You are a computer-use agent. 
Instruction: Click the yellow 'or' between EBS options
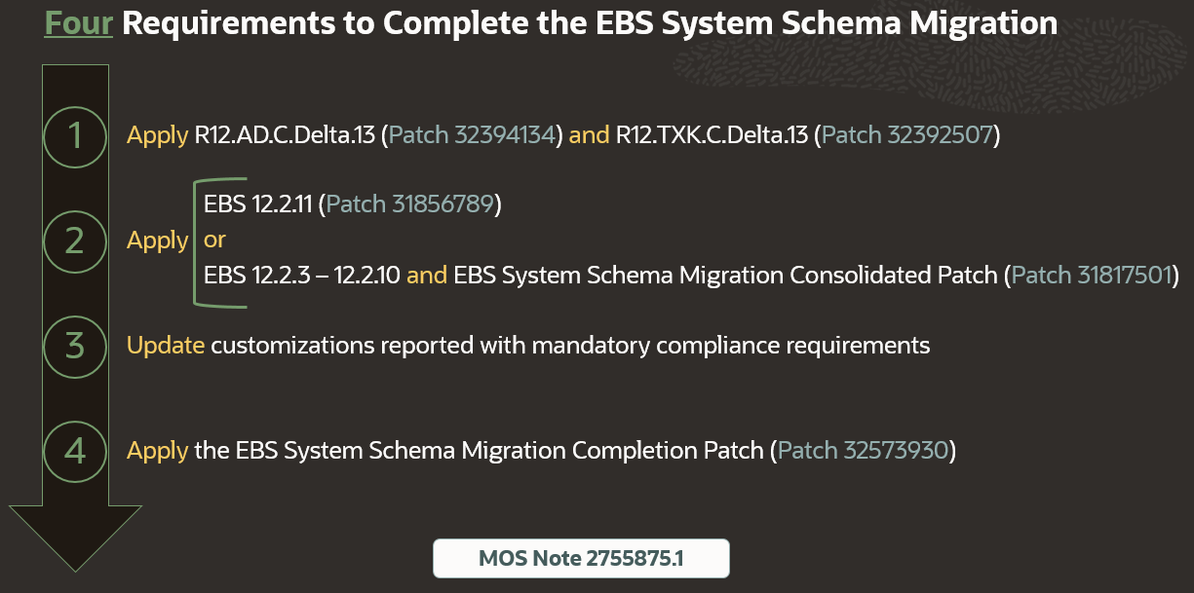pos(214,241)
